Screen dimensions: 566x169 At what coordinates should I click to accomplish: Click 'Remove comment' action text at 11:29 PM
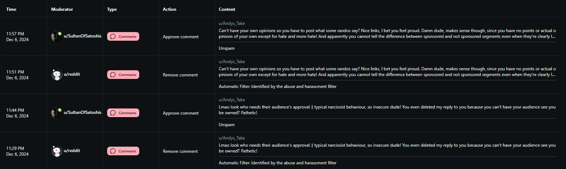pos(180,151)
